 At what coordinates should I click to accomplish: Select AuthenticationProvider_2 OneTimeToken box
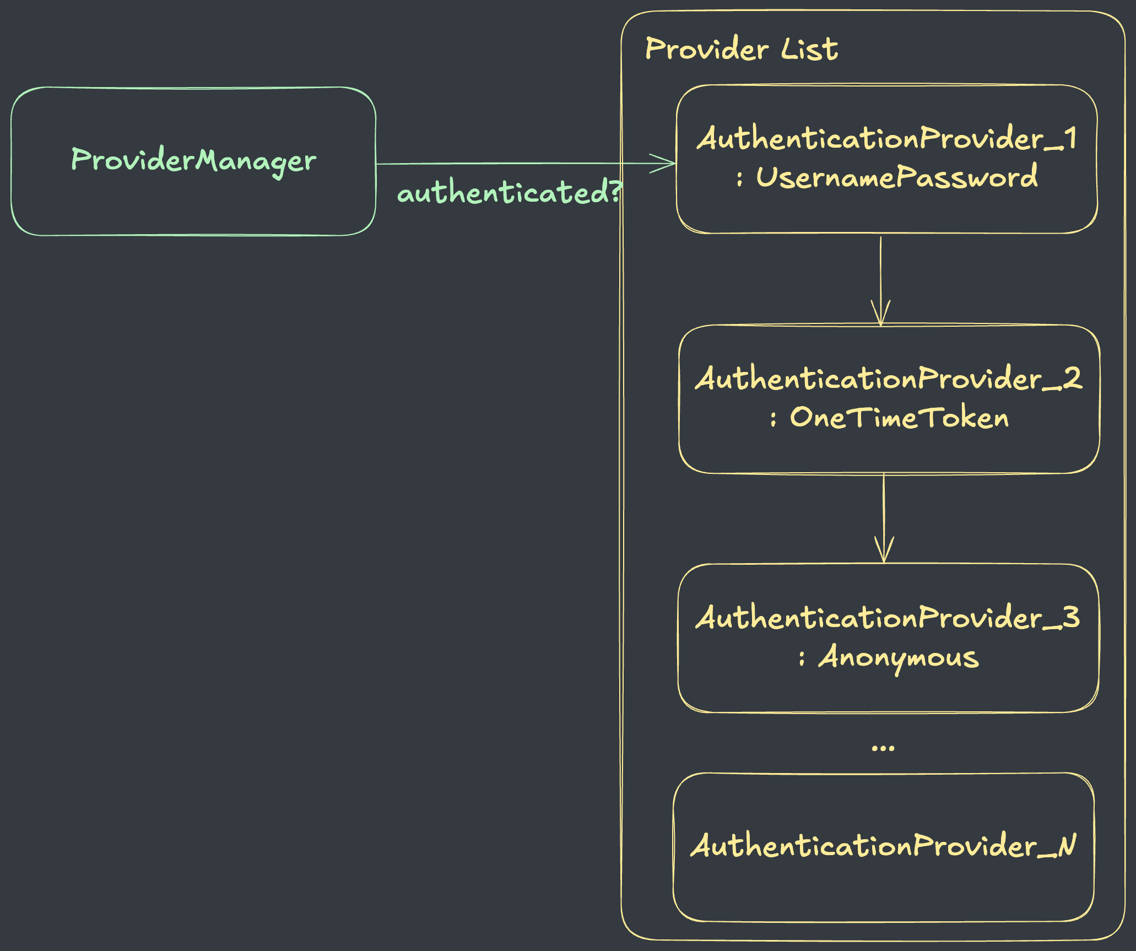click(889, 399)
